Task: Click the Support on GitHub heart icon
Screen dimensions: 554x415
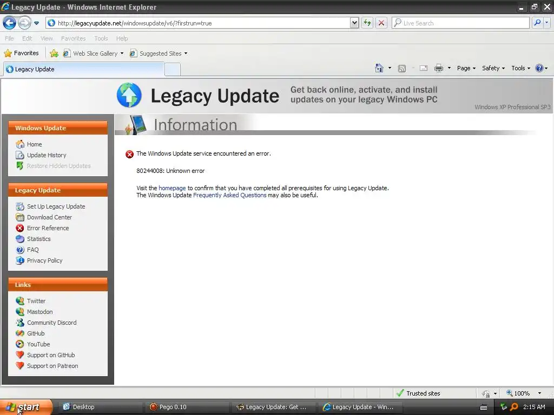Action: coord(20,355)
